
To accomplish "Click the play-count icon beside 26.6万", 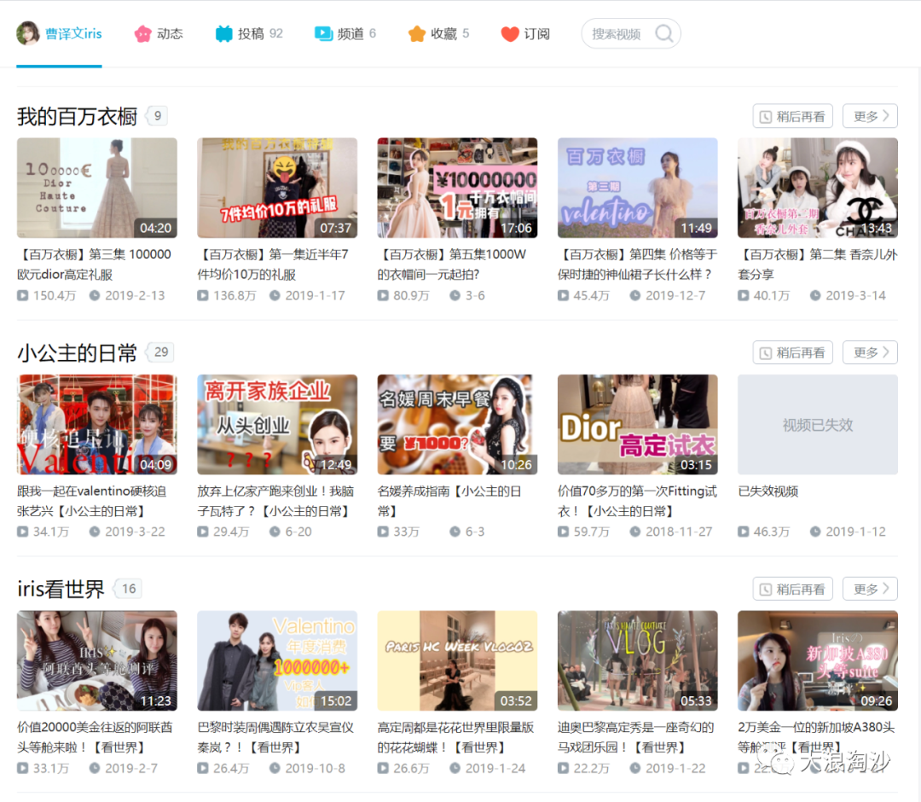I will point(383,768).
